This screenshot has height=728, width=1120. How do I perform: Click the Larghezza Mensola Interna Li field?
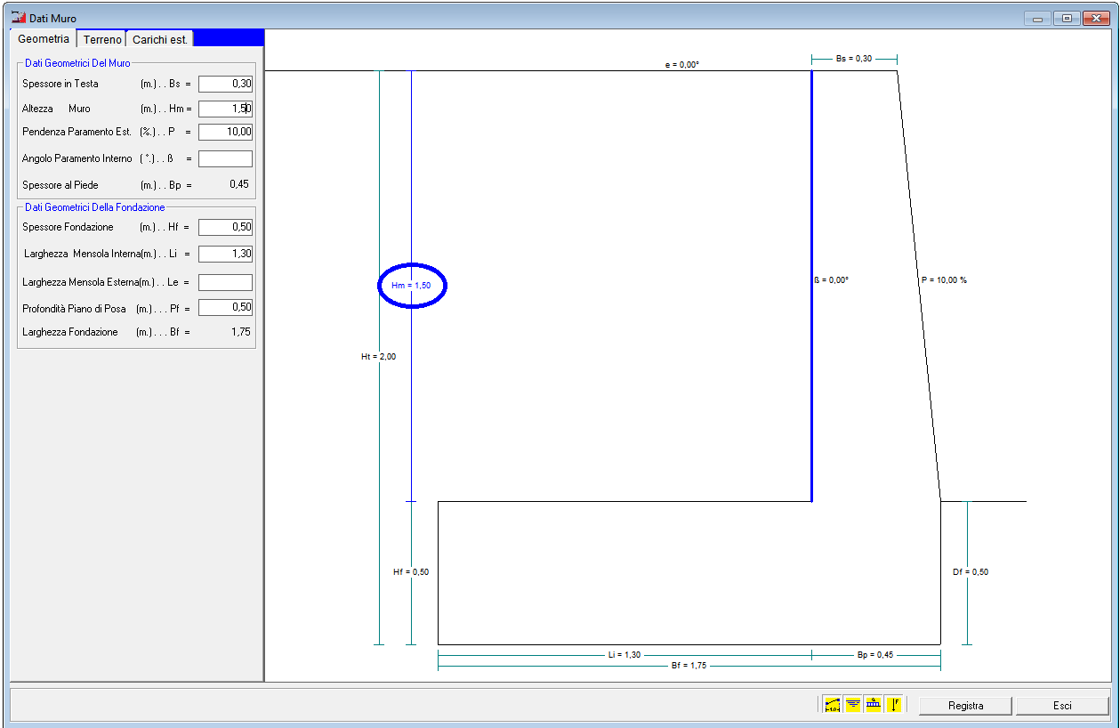tap(226, 254)
